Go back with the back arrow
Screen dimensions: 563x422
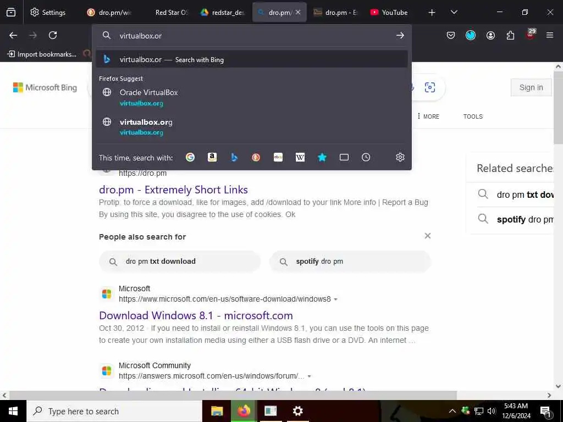[13, 35]
